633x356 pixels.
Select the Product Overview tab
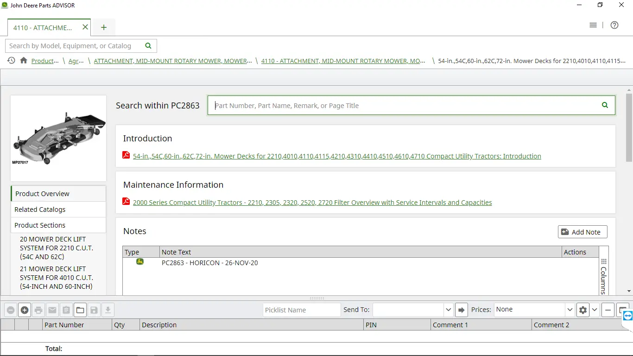coord(42,193)
